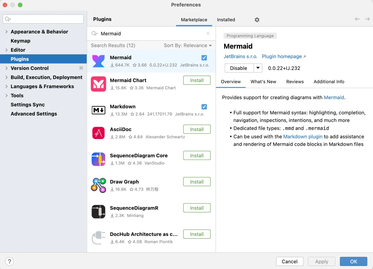Click the Mermaid Chart plugin icon
373x269 pixels.
(x=98, y=84)
